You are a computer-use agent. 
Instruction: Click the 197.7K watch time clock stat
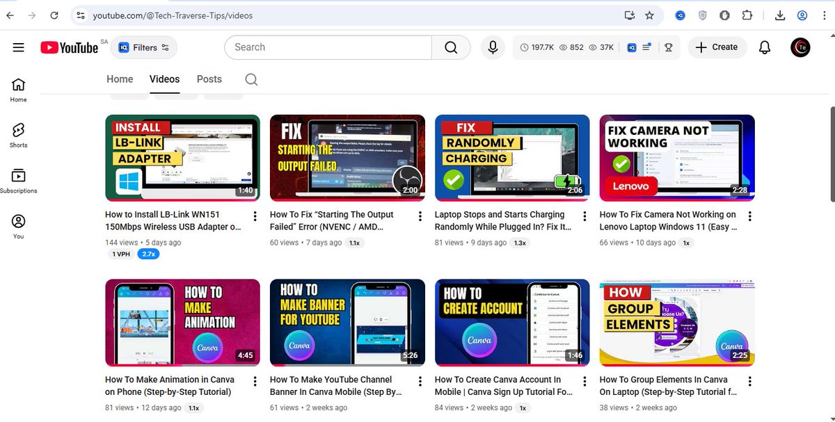tap(537, 47)
